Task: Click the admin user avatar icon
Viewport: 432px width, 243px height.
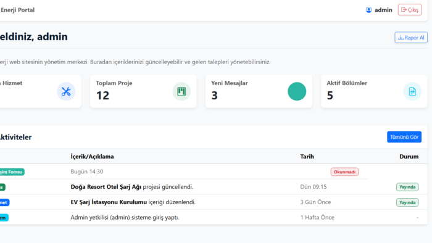Action: (368, 10)
